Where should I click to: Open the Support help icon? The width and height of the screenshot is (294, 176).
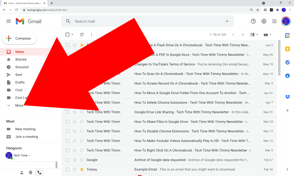point(253,21)
